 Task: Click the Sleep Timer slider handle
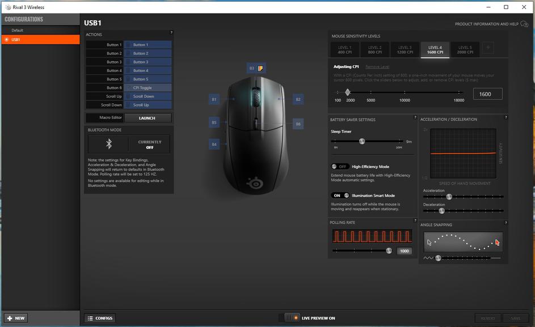(362, 141)
